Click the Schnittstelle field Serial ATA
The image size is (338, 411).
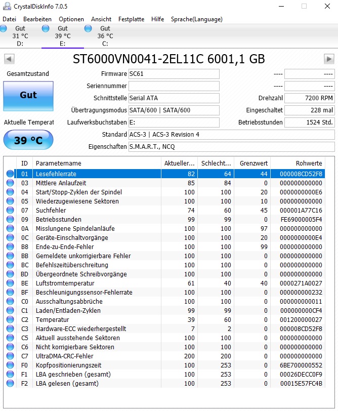(174, 98)
